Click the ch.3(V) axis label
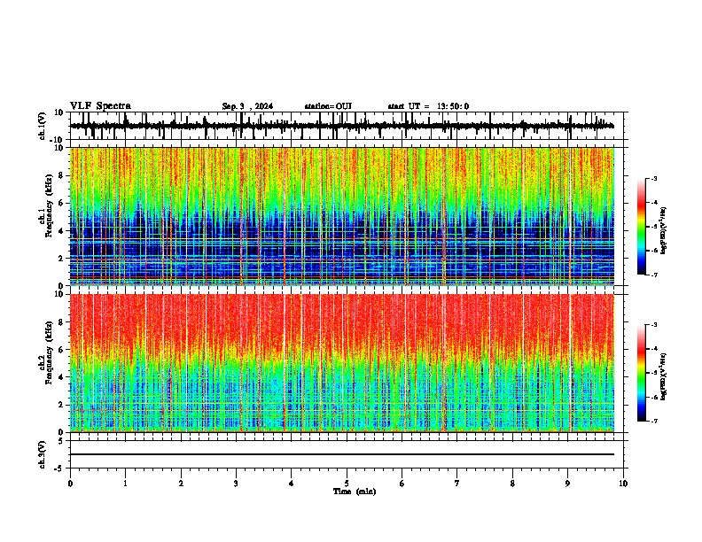Image resolution: width=702 pixels, height=542 pixels. click(43, 454)
